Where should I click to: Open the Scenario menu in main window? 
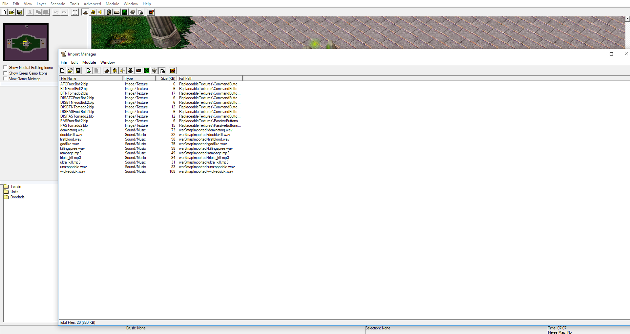point(58,4)
